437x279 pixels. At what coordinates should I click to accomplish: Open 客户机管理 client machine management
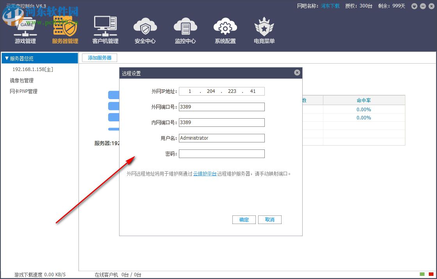tap(105, 29)
